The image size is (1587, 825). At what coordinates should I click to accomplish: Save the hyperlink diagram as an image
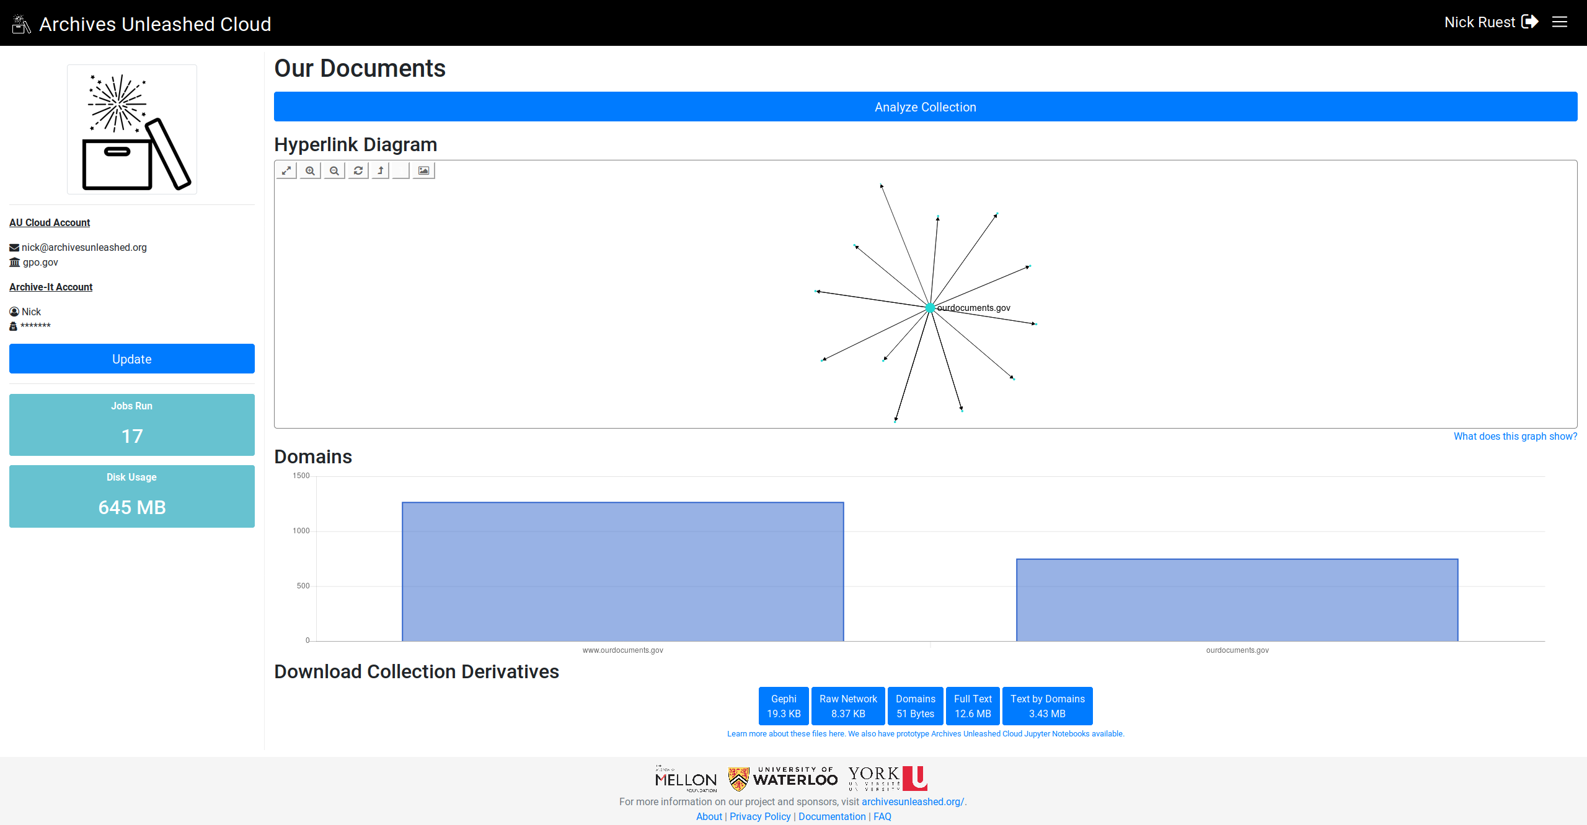tap(423, 170)
